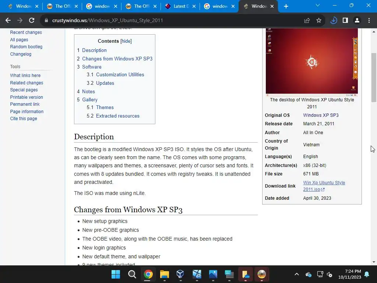Jump to Software contents entry
Viewport: 377px width, 283px height.
click(92, 67)
